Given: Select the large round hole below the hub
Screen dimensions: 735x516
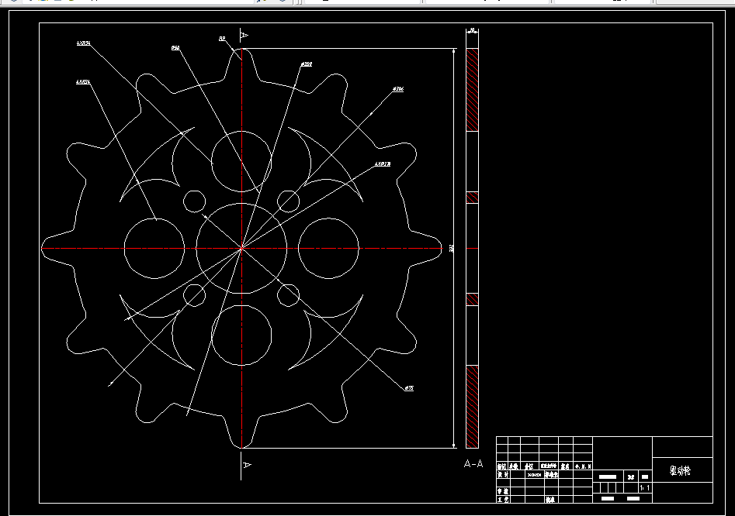Looking at the screenshot, I should [x=241, y=335].
